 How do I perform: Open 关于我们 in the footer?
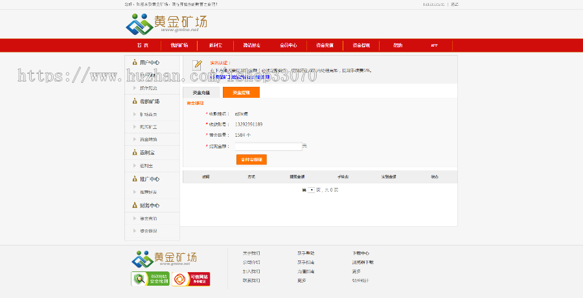coord(251,253)
